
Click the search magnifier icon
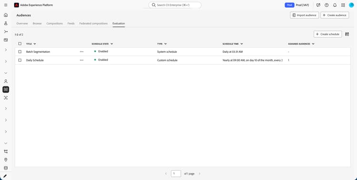pos(154,5)
